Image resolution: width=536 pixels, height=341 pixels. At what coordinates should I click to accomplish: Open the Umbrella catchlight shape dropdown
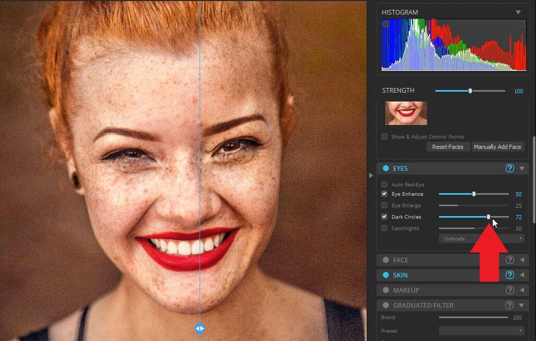coord(481,238)
